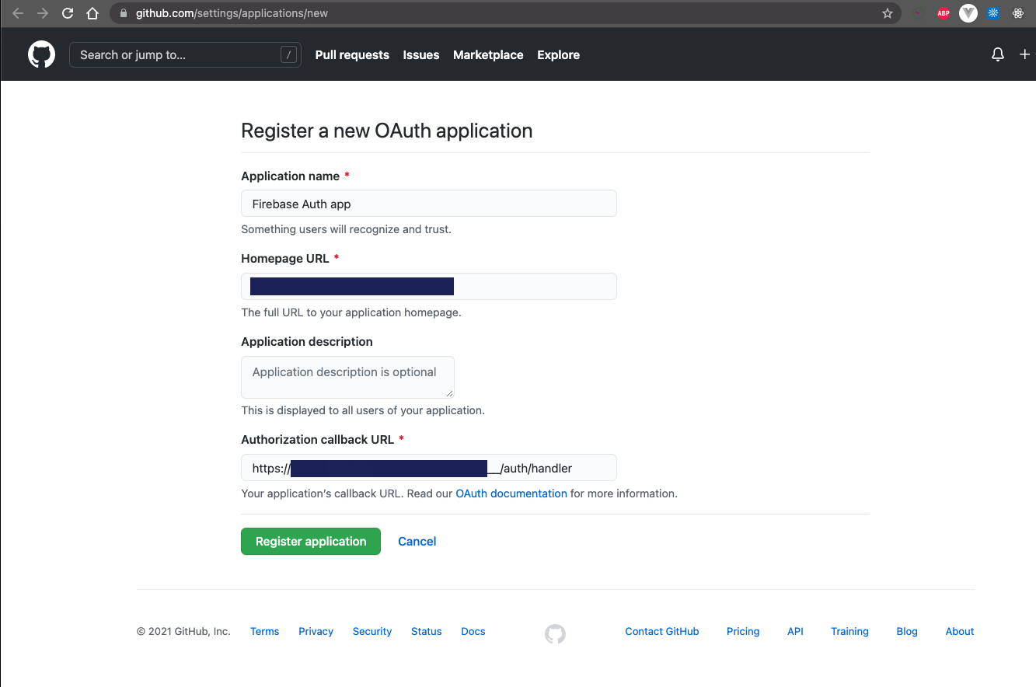1036x687 pixels.
Task: Select Explore in the top navigation
Action: pos(558,55)
